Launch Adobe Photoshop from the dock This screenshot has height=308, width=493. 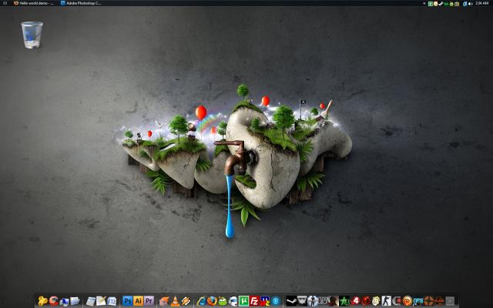pos(127,301)
